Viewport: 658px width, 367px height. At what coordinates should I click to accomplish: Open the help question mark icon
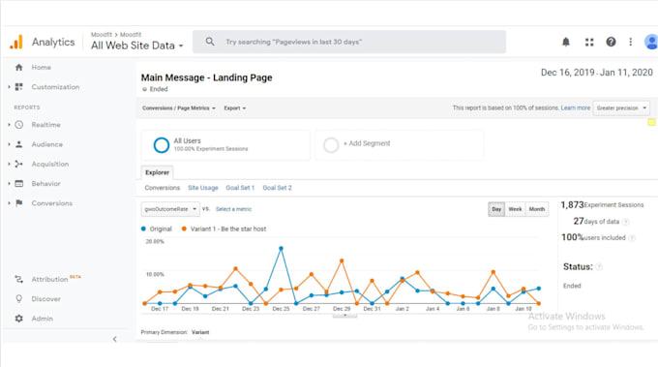coord(611,42)
